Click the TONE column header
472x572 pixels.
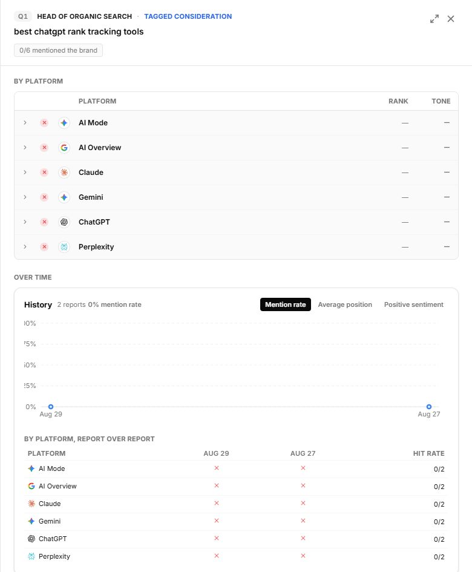441,101
